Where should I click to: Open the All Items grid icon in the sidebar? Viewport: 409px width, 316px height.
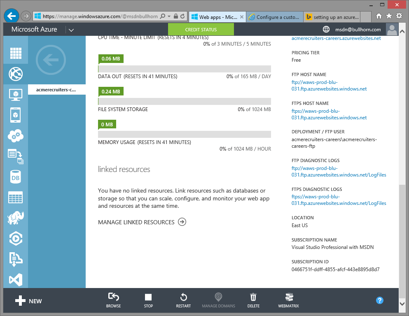pos(16,53)
